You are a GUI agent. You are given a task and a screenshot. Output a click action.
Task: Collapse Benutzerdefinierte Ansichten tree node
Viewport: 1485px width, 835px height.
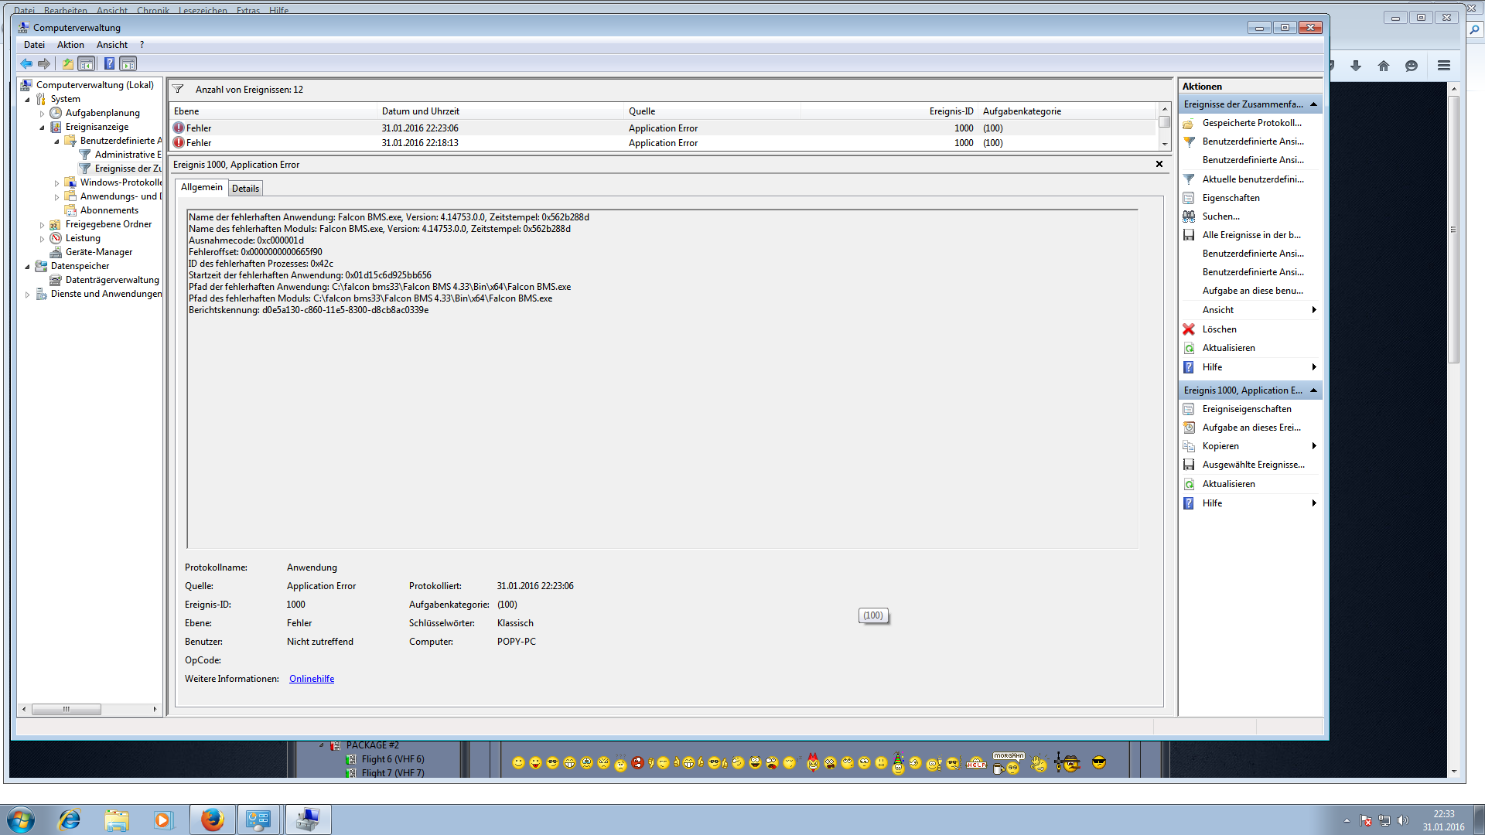[57, 141]
